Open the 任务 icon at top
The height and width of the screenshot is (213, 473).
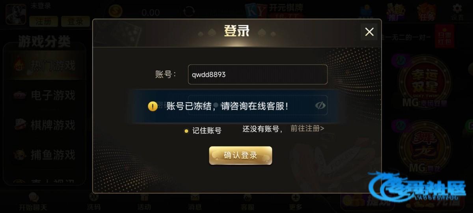pos(426,12)
